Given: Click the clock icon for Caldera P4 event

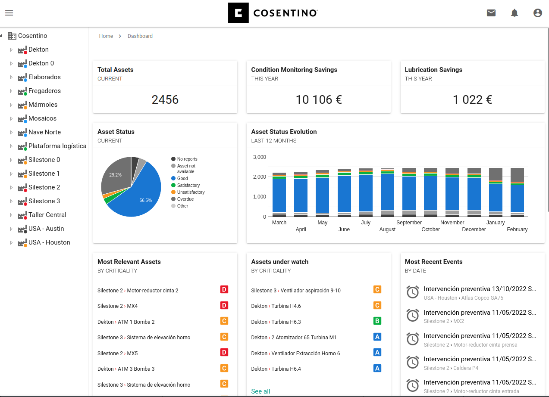Looking at the screenshot, I should click(413, 363).
